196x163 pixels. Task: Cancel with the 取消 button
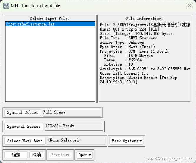(36, 155)
